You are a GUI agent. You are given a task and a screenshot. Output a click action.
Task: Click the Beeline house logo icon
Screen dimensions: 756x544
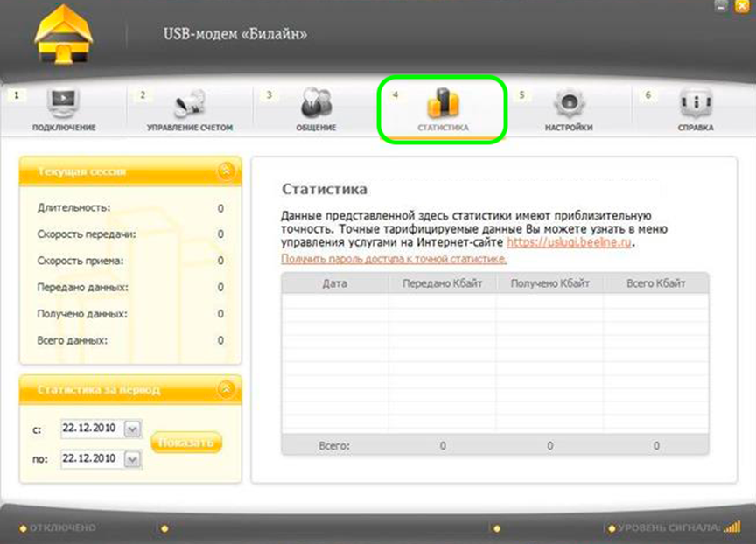tap(63, 35)
